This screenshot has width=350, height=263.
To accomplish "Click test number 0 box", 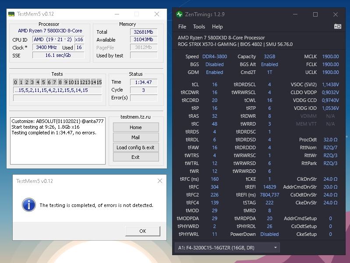I will click(15, 82).
